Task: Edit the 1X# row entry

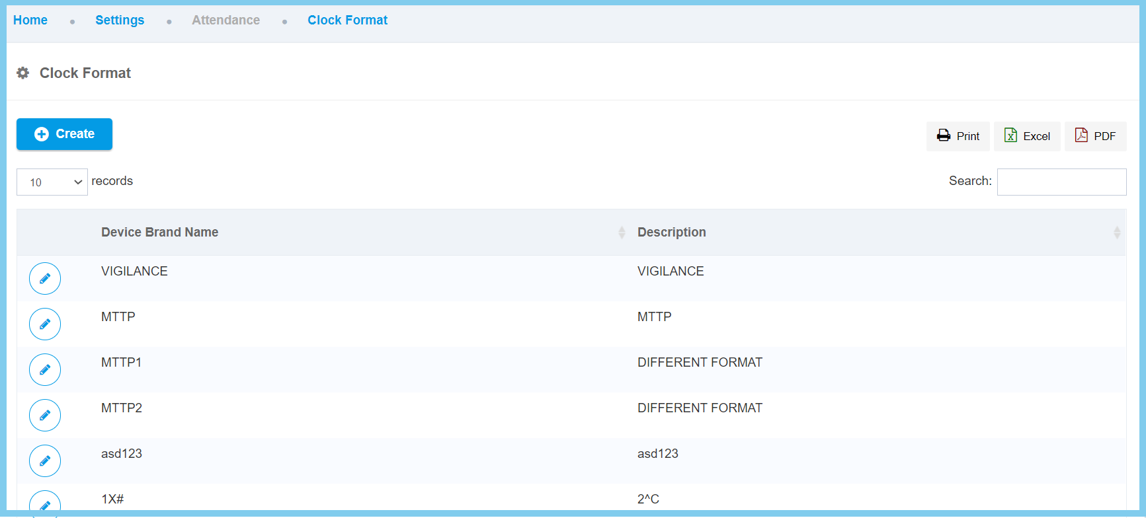Action: pyautogui.click(x=45, y=503)
